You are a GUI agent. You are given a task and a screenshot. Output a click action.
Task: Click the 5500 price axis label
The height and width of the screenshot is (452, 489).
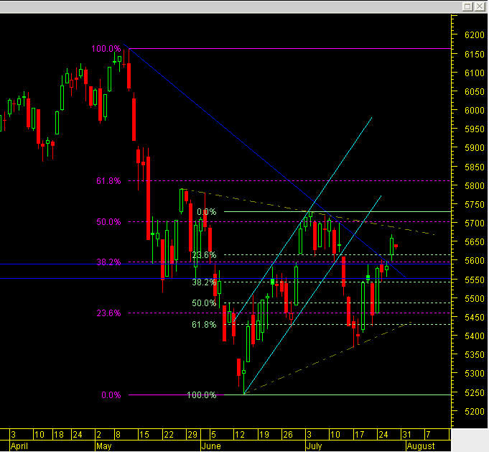click(474, 298)
